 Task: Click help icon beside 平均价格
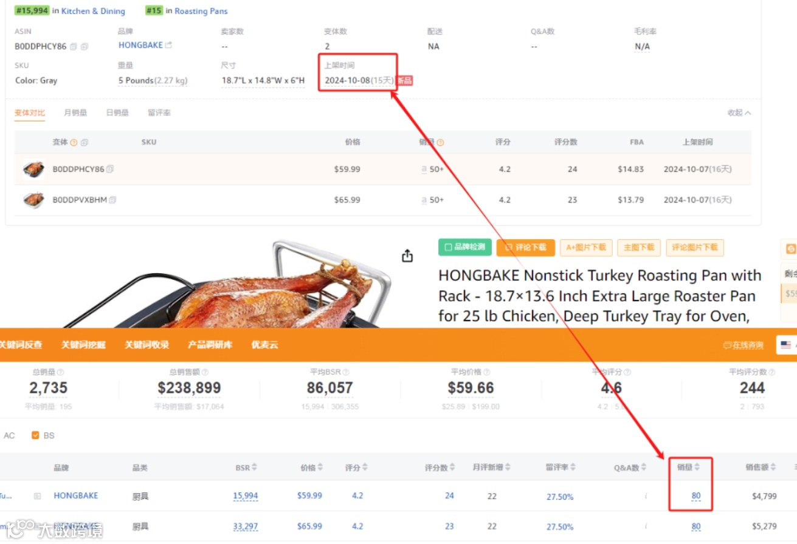tap(486, 372)
